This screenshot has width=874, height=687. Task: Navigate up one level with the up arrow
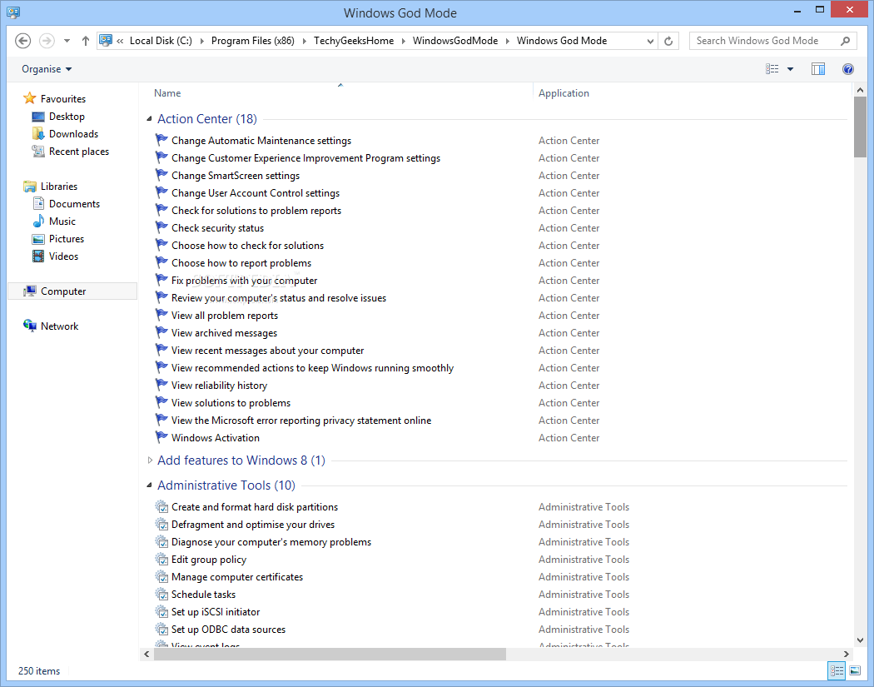coord(85,40)
